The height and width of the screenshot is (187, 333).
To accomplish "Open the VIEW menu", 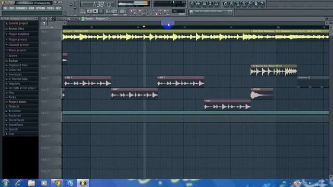I will tap(31, 8).
